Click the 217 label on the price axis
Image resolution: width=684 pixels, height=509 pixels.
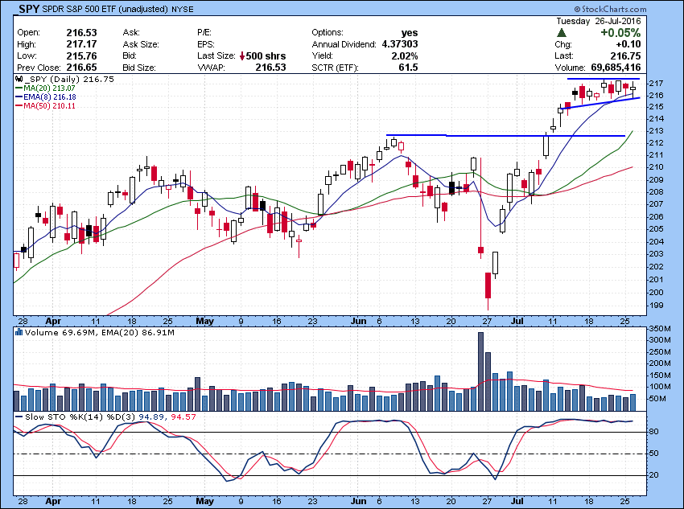(x=657, y=84)
